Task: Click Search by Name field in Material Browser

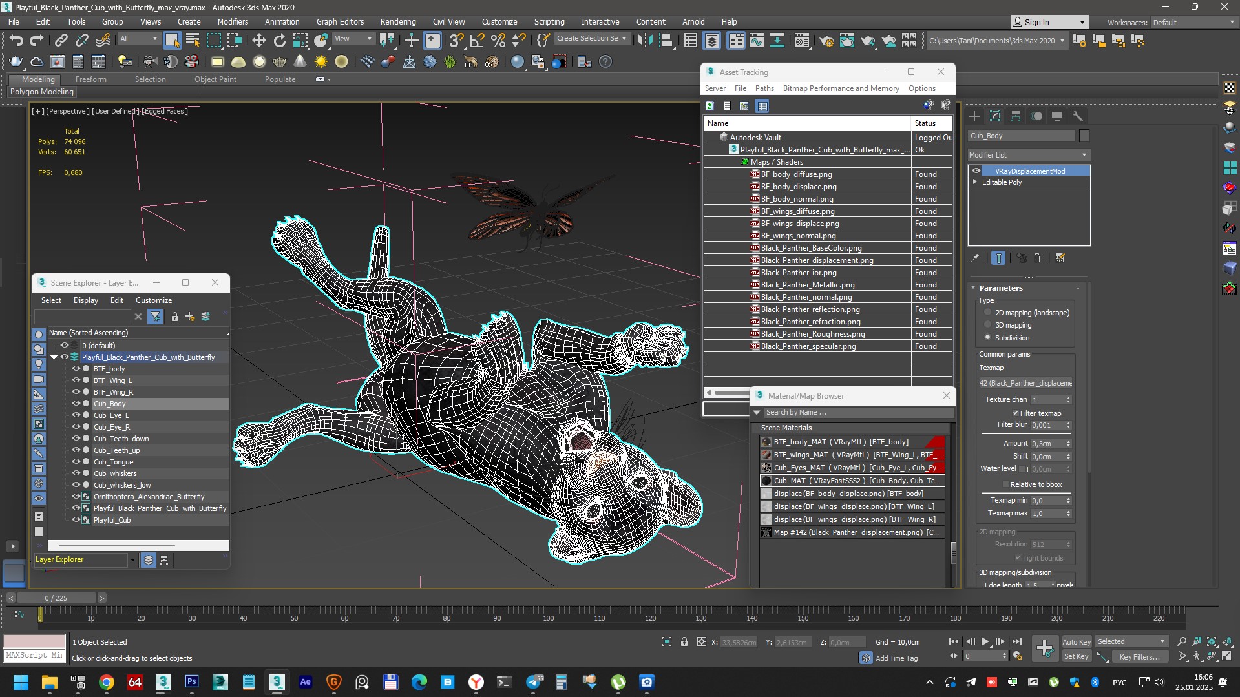Action: [x=857, y=412]
